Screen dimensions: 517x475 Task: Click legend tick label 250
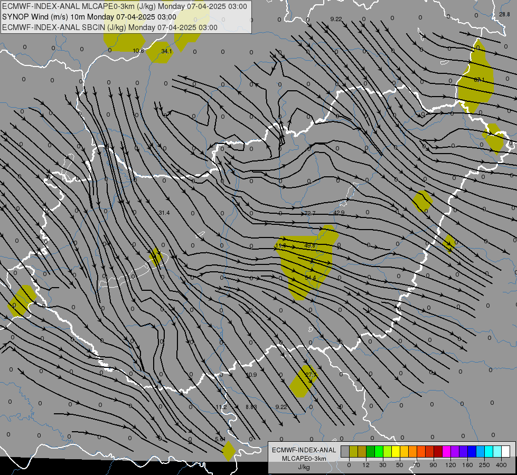pyautogui.click(x=484, y=465)
